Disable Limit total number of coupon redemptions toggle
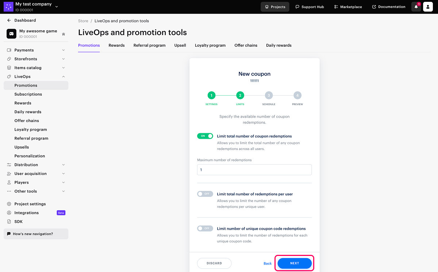The width and height of the screenshot is (438, 272). coord(205,136)
